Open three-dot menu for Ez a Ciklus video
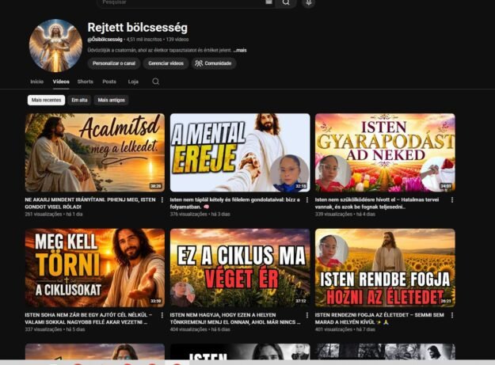Screen dimensions: 495x365 pos(307,315)
